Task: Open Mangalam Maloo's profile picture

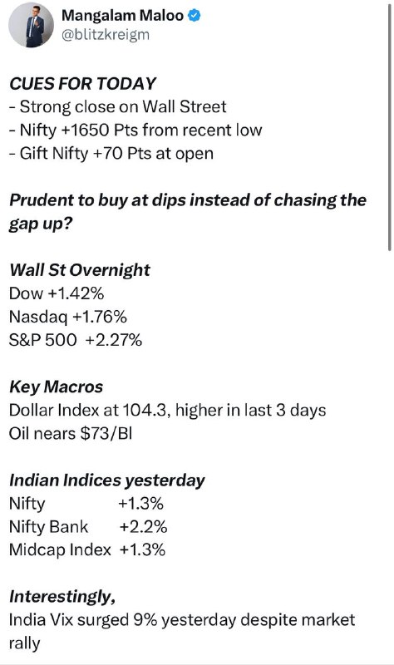Action: pyautogui.click(x=31, y=25)
